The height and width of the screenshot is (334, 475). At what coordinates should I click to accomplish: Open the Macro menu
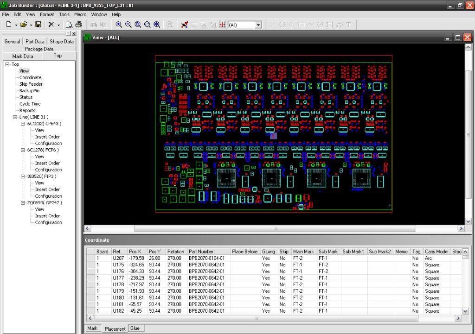[79, 14]
